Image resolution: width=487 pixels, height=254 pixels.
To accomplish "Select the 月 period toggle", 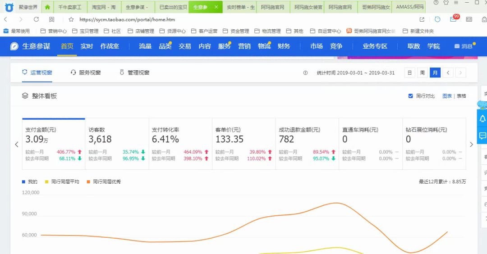I will pyautogui.click(x=435, y=73).
